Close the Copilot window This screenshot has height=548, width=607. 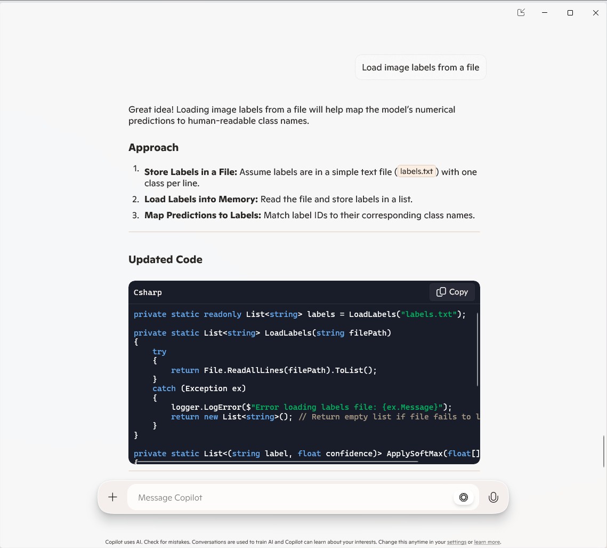[x=595, y=13]
